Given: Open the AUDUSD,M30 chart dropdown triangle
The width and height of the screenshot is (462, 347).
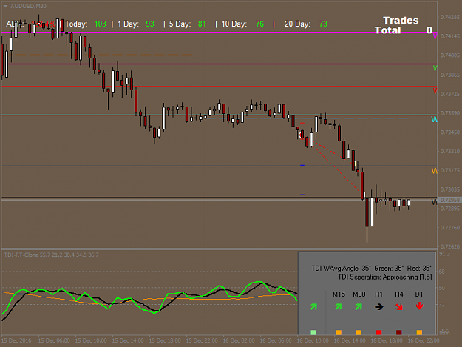Looking at the screenshot, I should point(5,6).
